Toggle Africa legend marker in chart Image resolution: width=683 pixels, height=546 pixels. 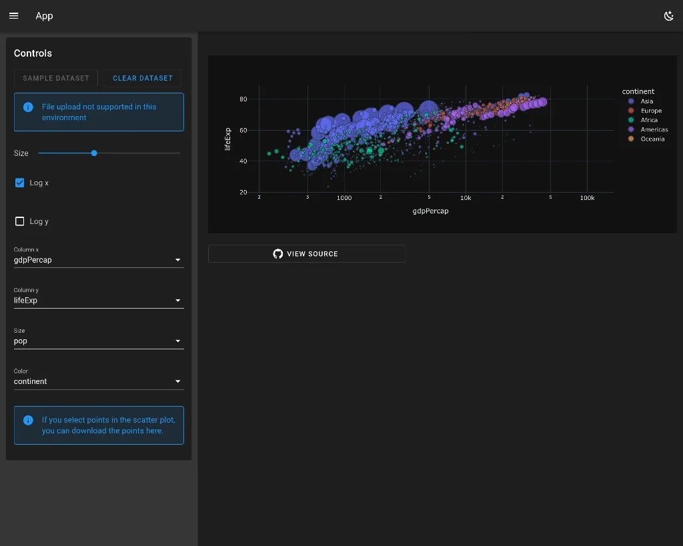631,120
